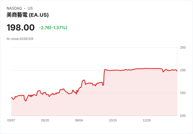Click the 198.00 current price

(x=20, y=27)
